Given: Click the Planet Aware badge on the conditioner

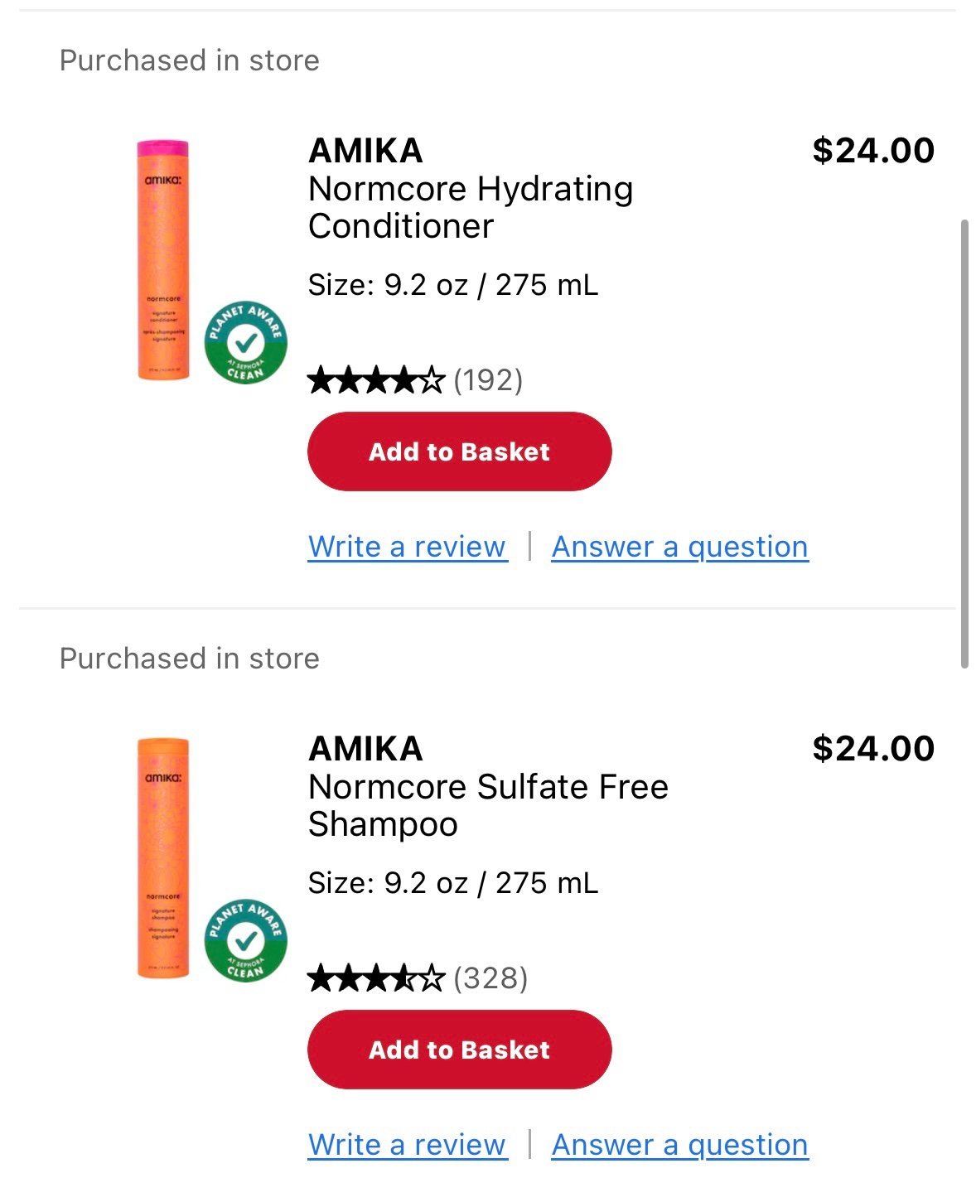Looking at the screenshot, I should [x=245, y=342].
